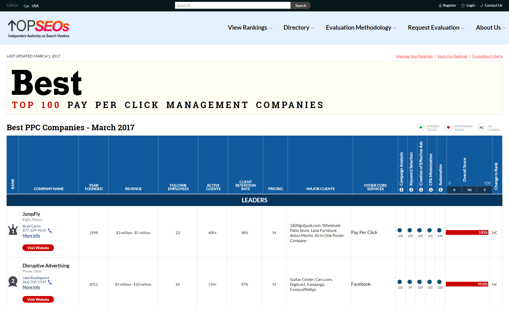
Task: Click the downward trend red arrow icon
Action: point(448,127)
